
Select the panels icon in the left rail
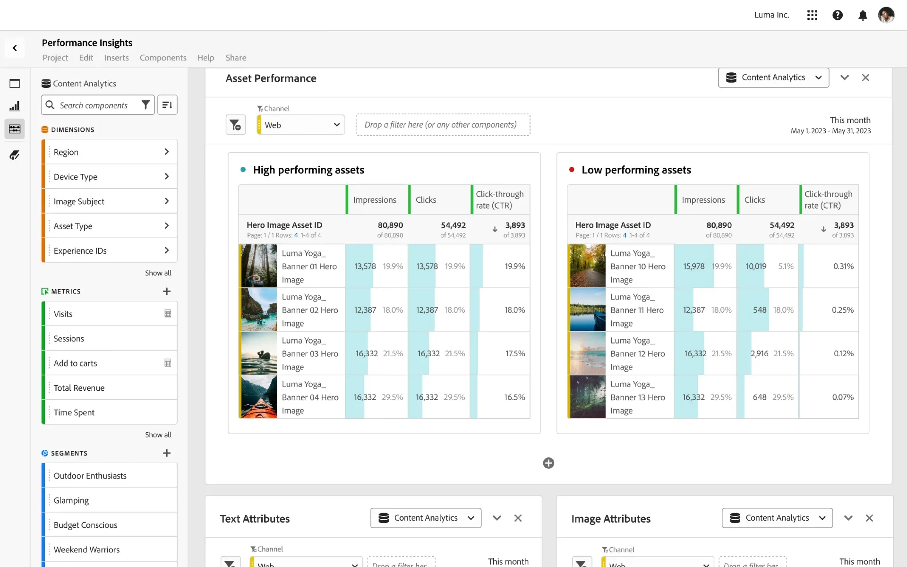[x=15, y=83]
